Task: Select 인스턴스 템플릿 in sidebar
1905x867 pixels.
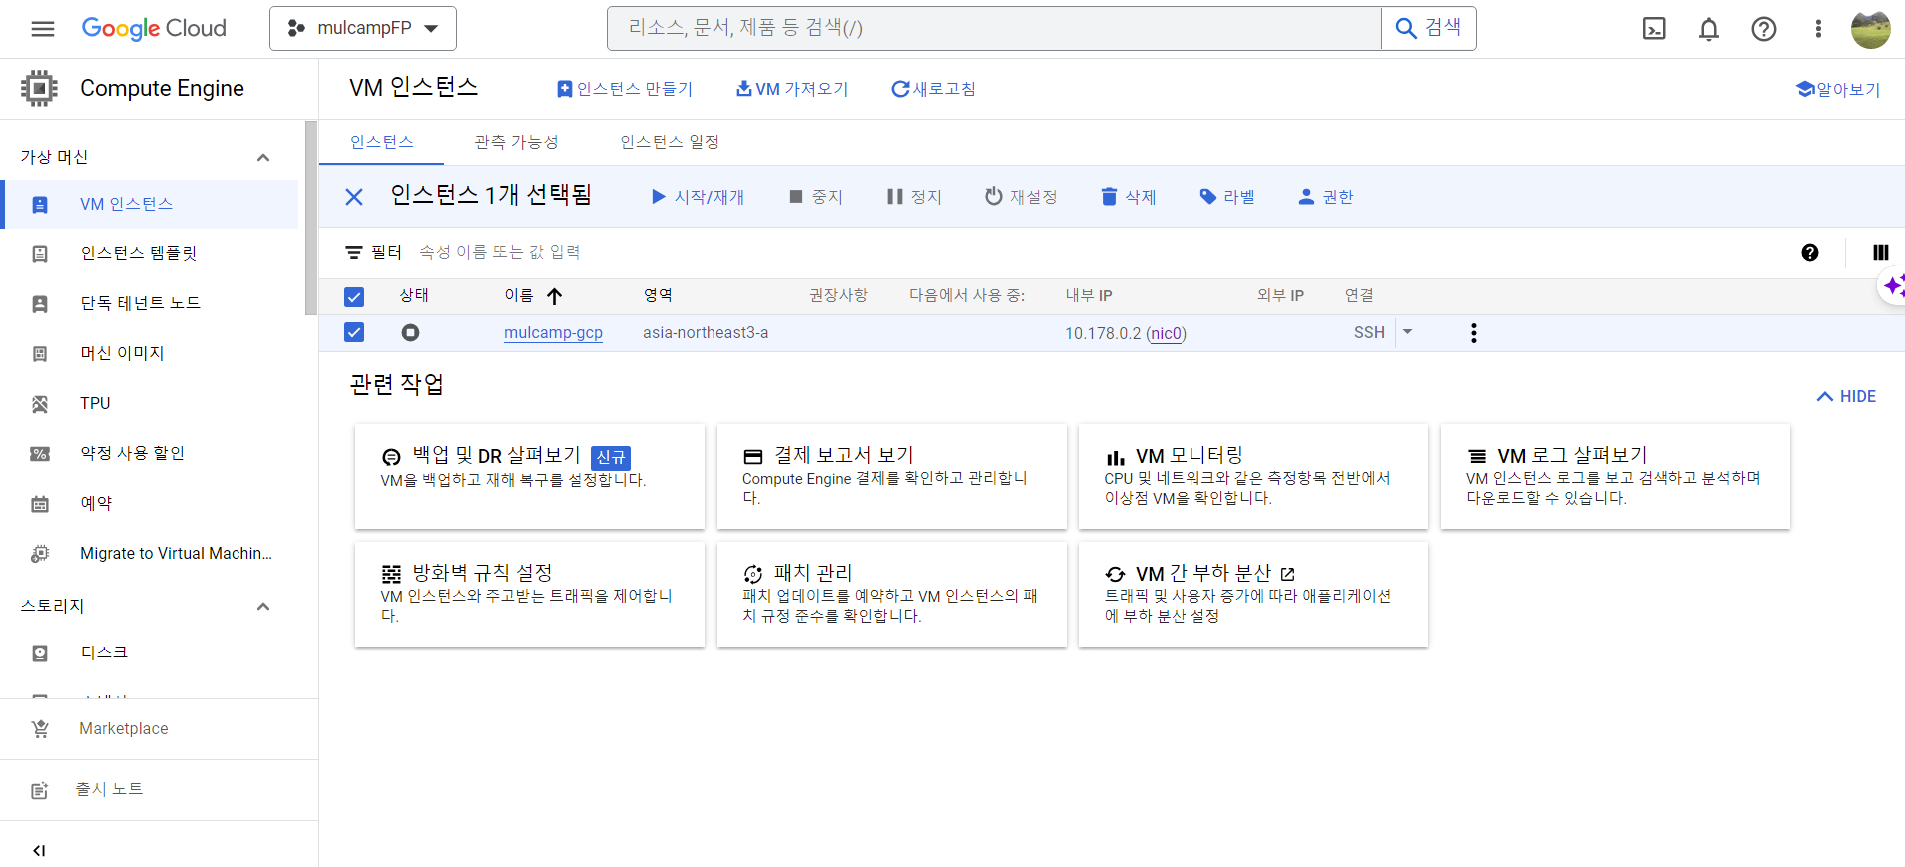Action: point(150,254)
